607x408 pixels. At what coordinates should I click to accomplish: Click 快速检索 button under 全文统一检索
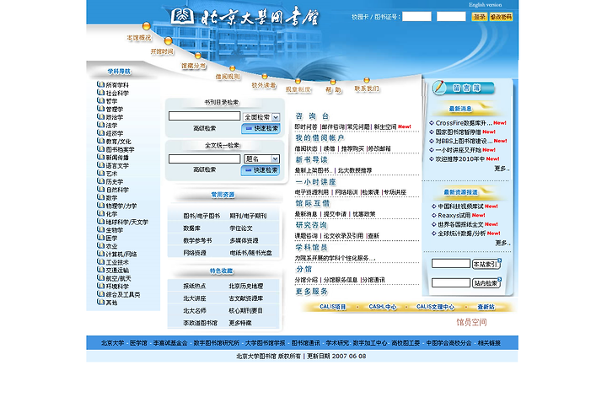pos(261,170)
